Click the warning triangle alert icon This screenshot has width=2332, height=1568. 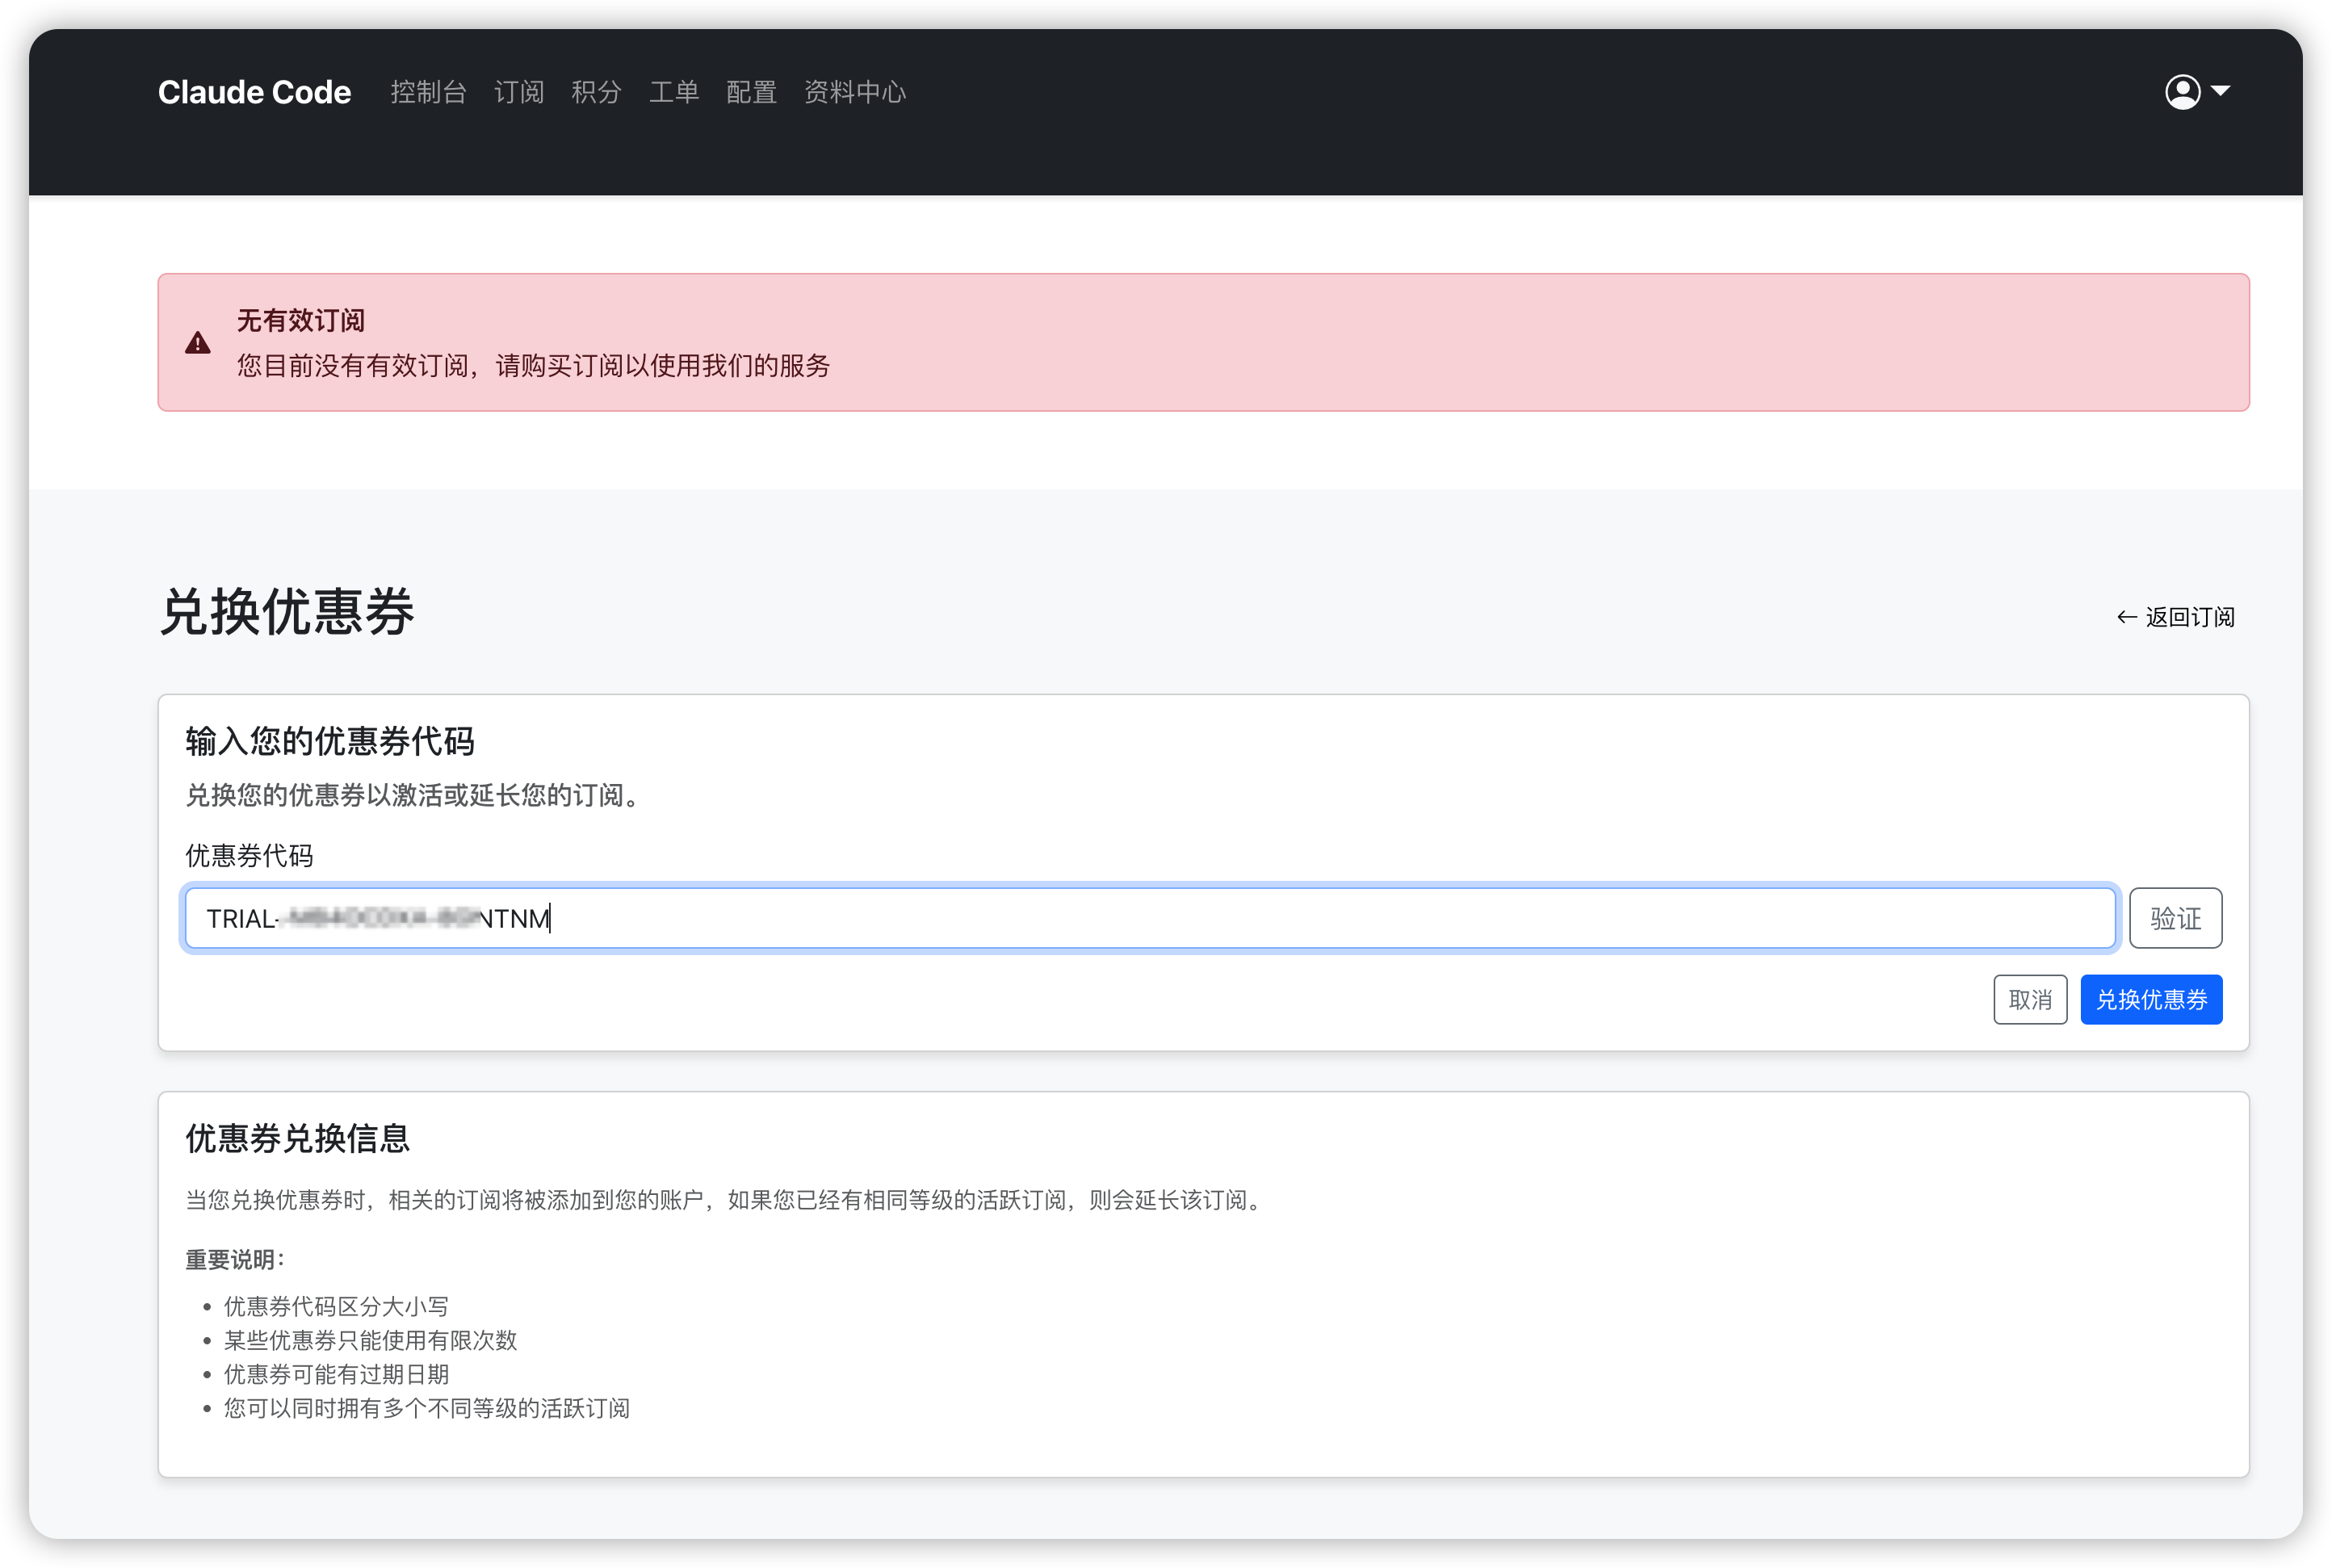[x=198, y=343]
